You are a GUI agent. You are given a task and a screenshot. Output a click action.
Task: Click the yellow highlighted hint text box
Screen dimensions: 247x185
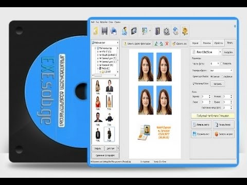tap(213, 116)
